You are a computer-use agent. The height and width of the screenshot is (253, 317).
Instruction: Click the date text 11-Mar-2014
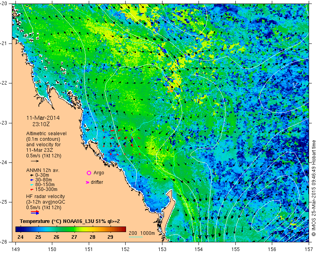point(43,118)
